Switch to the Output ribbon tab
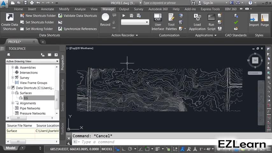272x153 pixels. [124, 9]
